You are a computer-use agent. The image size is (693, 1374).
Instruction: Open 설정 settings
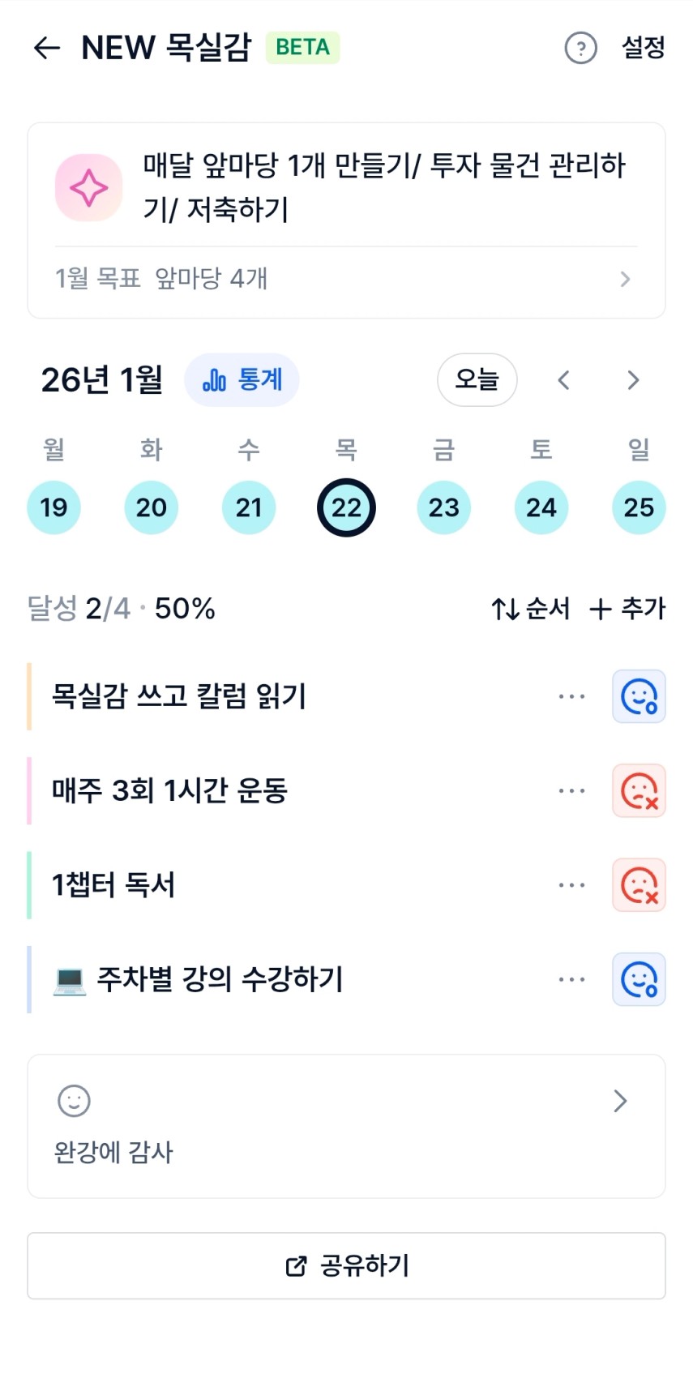[643, 48]
